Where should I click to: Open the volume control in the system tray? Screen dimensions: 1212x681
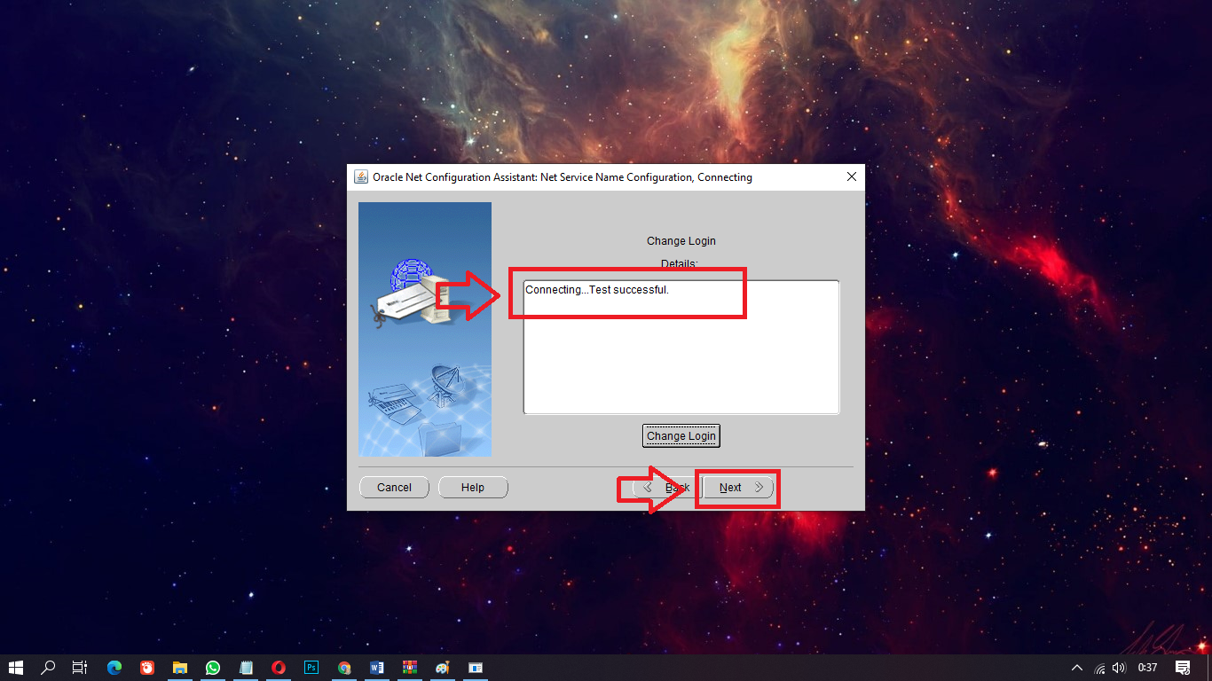click(x=1118, y=668)
